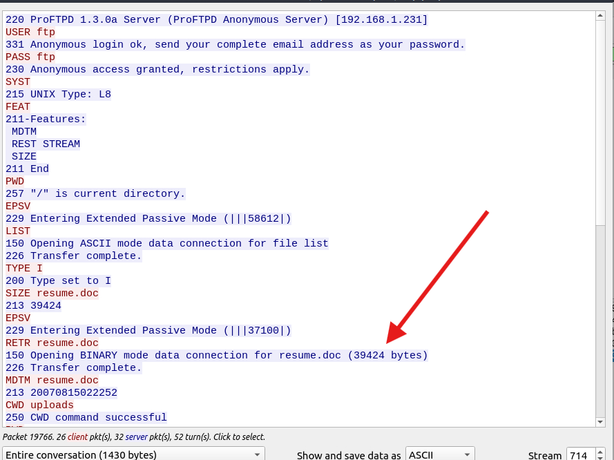
Task: Click the 'TYPE I' command line
Action: pos(24,268)
